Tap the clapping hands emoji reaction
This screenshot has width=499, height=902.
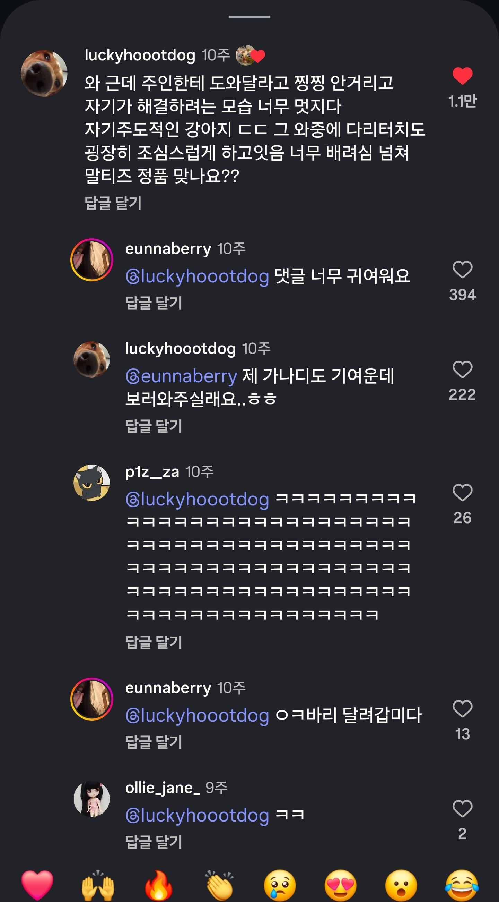219,885
